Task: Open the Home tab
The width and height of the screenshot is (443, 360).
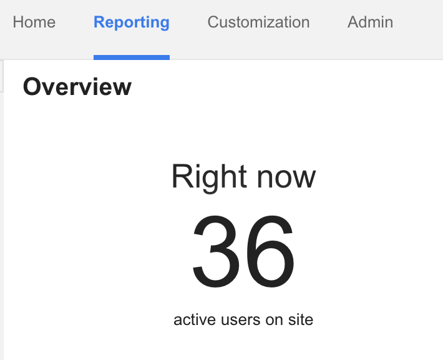Action: [x=34, y=22]
